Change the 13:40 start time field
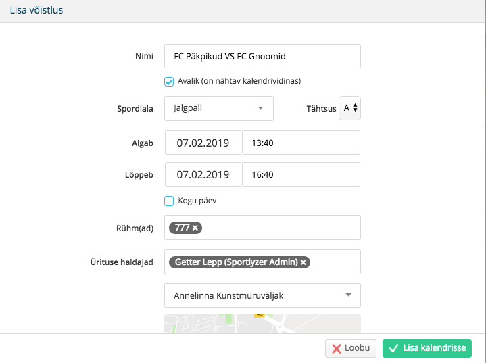Viewport: 486px width, 363px height. tap(301, 143)
